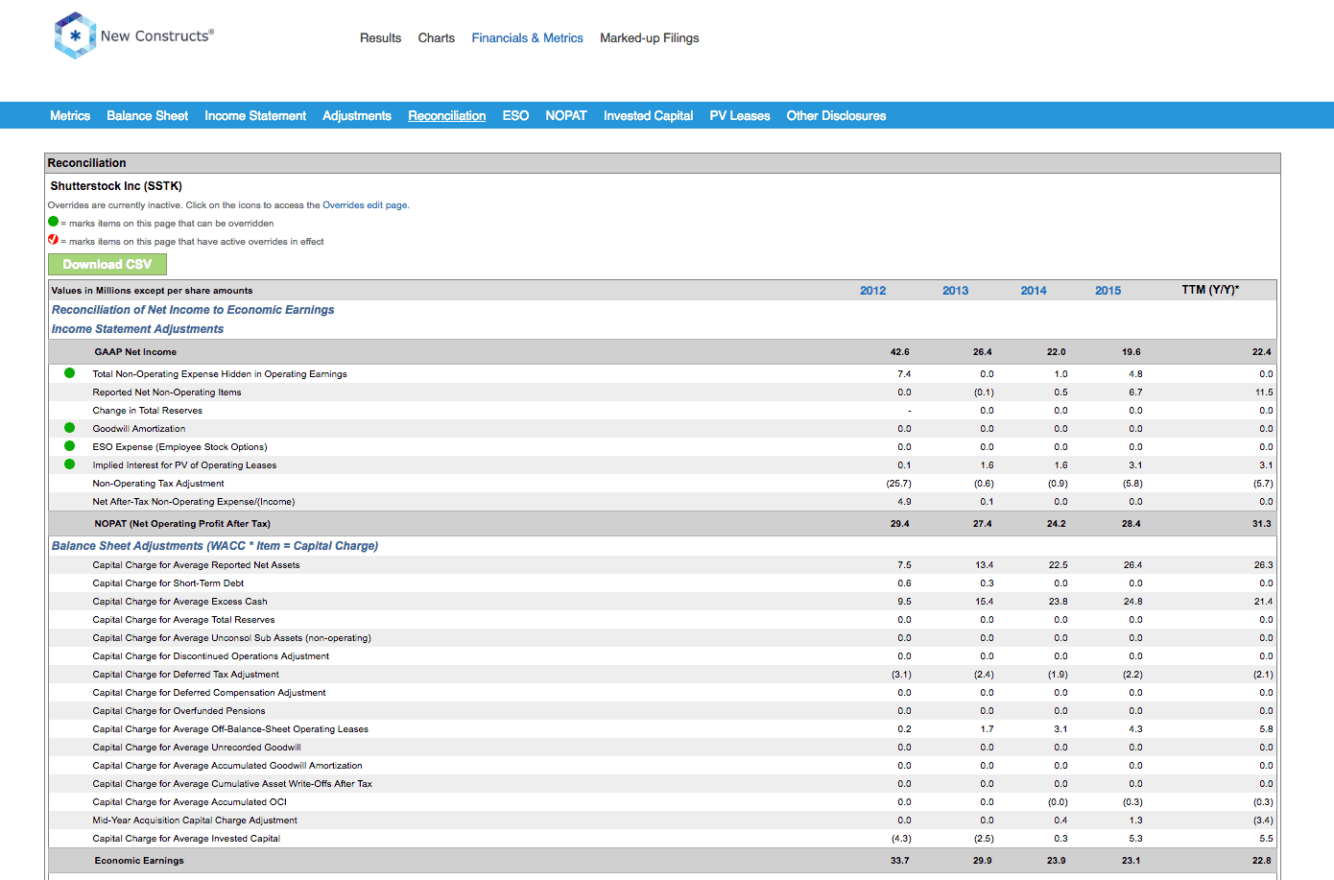This screenshot has height=880, width=1334.
Task: Click Reconciliation panel title bar
Action: coord(662,163)
